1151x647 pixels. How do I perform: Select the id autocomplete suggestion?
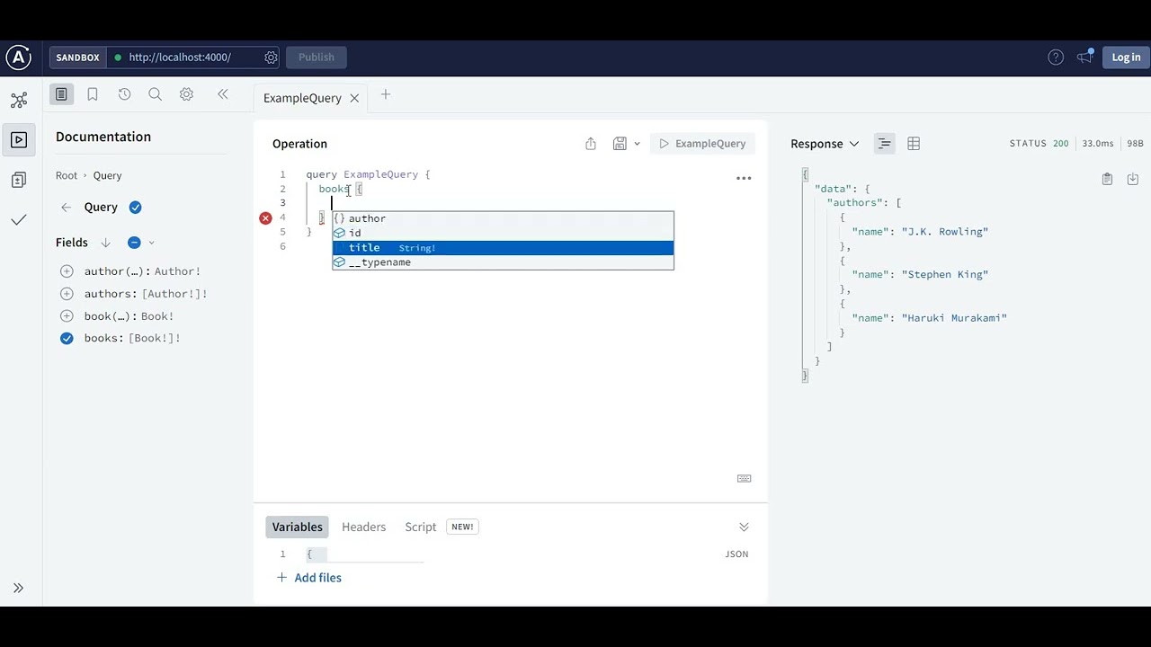point(503,233)
